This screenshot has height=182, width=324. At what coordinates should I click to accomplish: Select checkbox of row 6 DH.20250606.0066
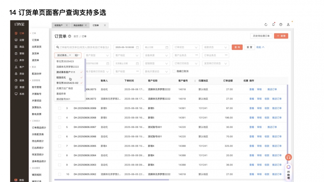coord(60,137)
